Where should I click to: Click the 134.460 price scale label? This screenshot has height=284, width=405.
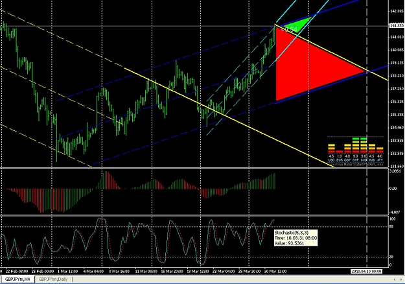point(397,127)
